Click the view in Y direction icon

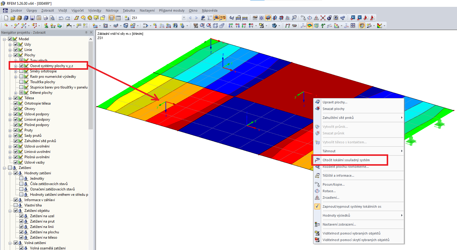[237, 26]
